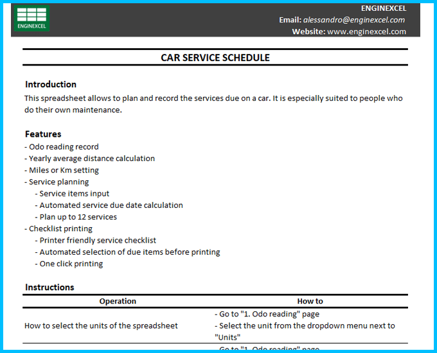Select the 'One click printing' line

pos(69,264)
